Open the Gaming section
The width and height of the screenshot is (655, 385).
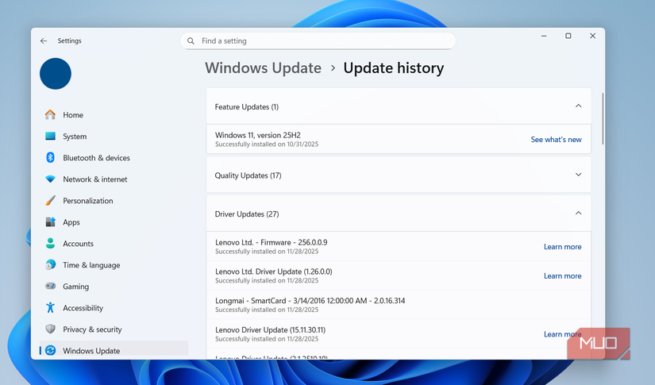click(x=76, y=287)
